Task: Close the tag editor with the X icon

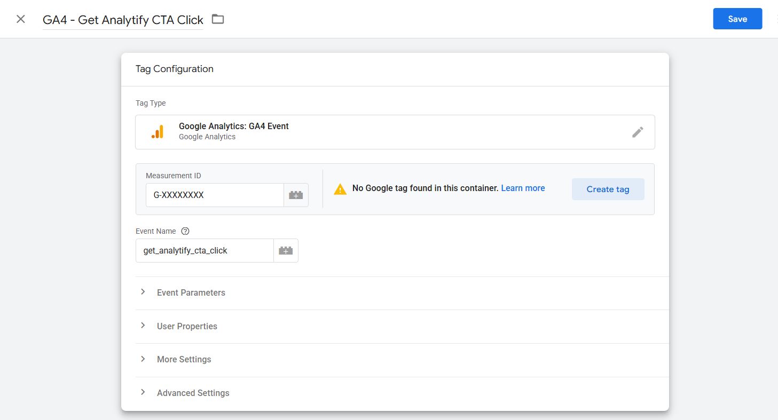Action: 20,19
